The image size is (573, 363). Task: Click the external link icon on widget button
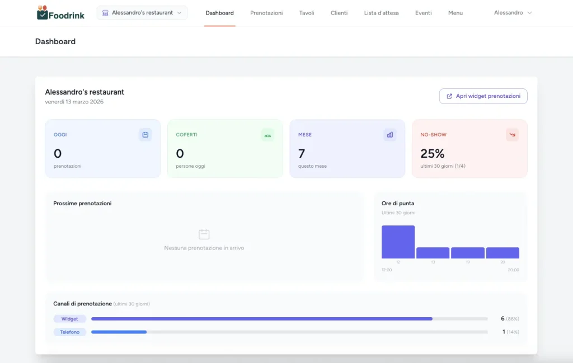[449, 96]
